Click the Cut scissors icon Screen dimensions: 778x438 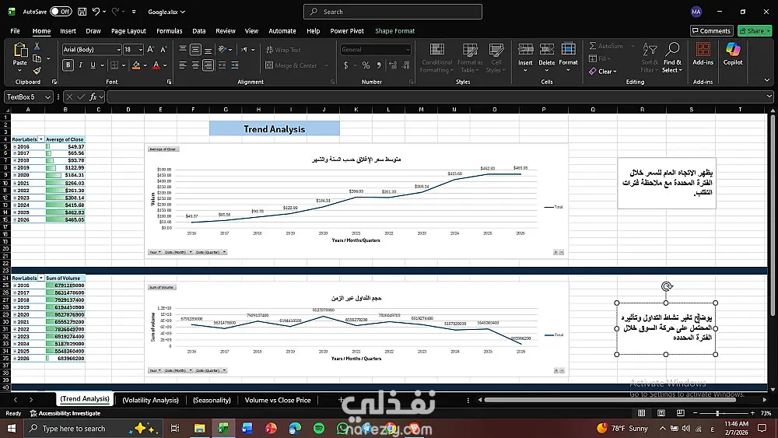37,46
